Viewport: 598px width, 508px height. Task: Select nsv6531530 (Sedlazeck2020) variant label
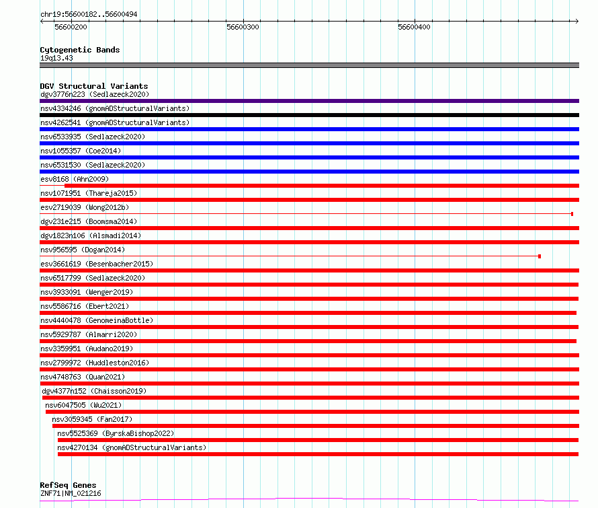click(x=93, y=165)
